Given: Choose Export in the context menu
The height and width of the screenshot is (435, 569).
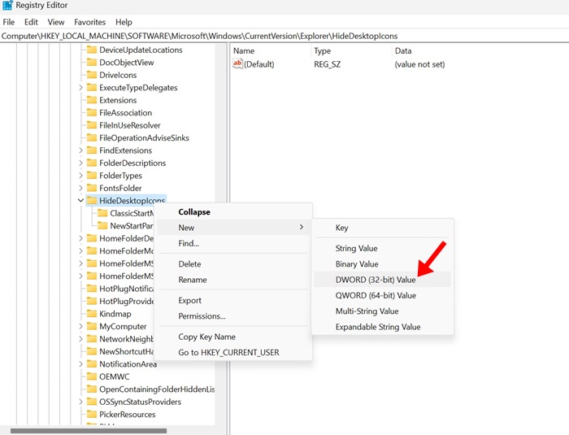Looking at the screenshot, I should [x=233, y=300].
